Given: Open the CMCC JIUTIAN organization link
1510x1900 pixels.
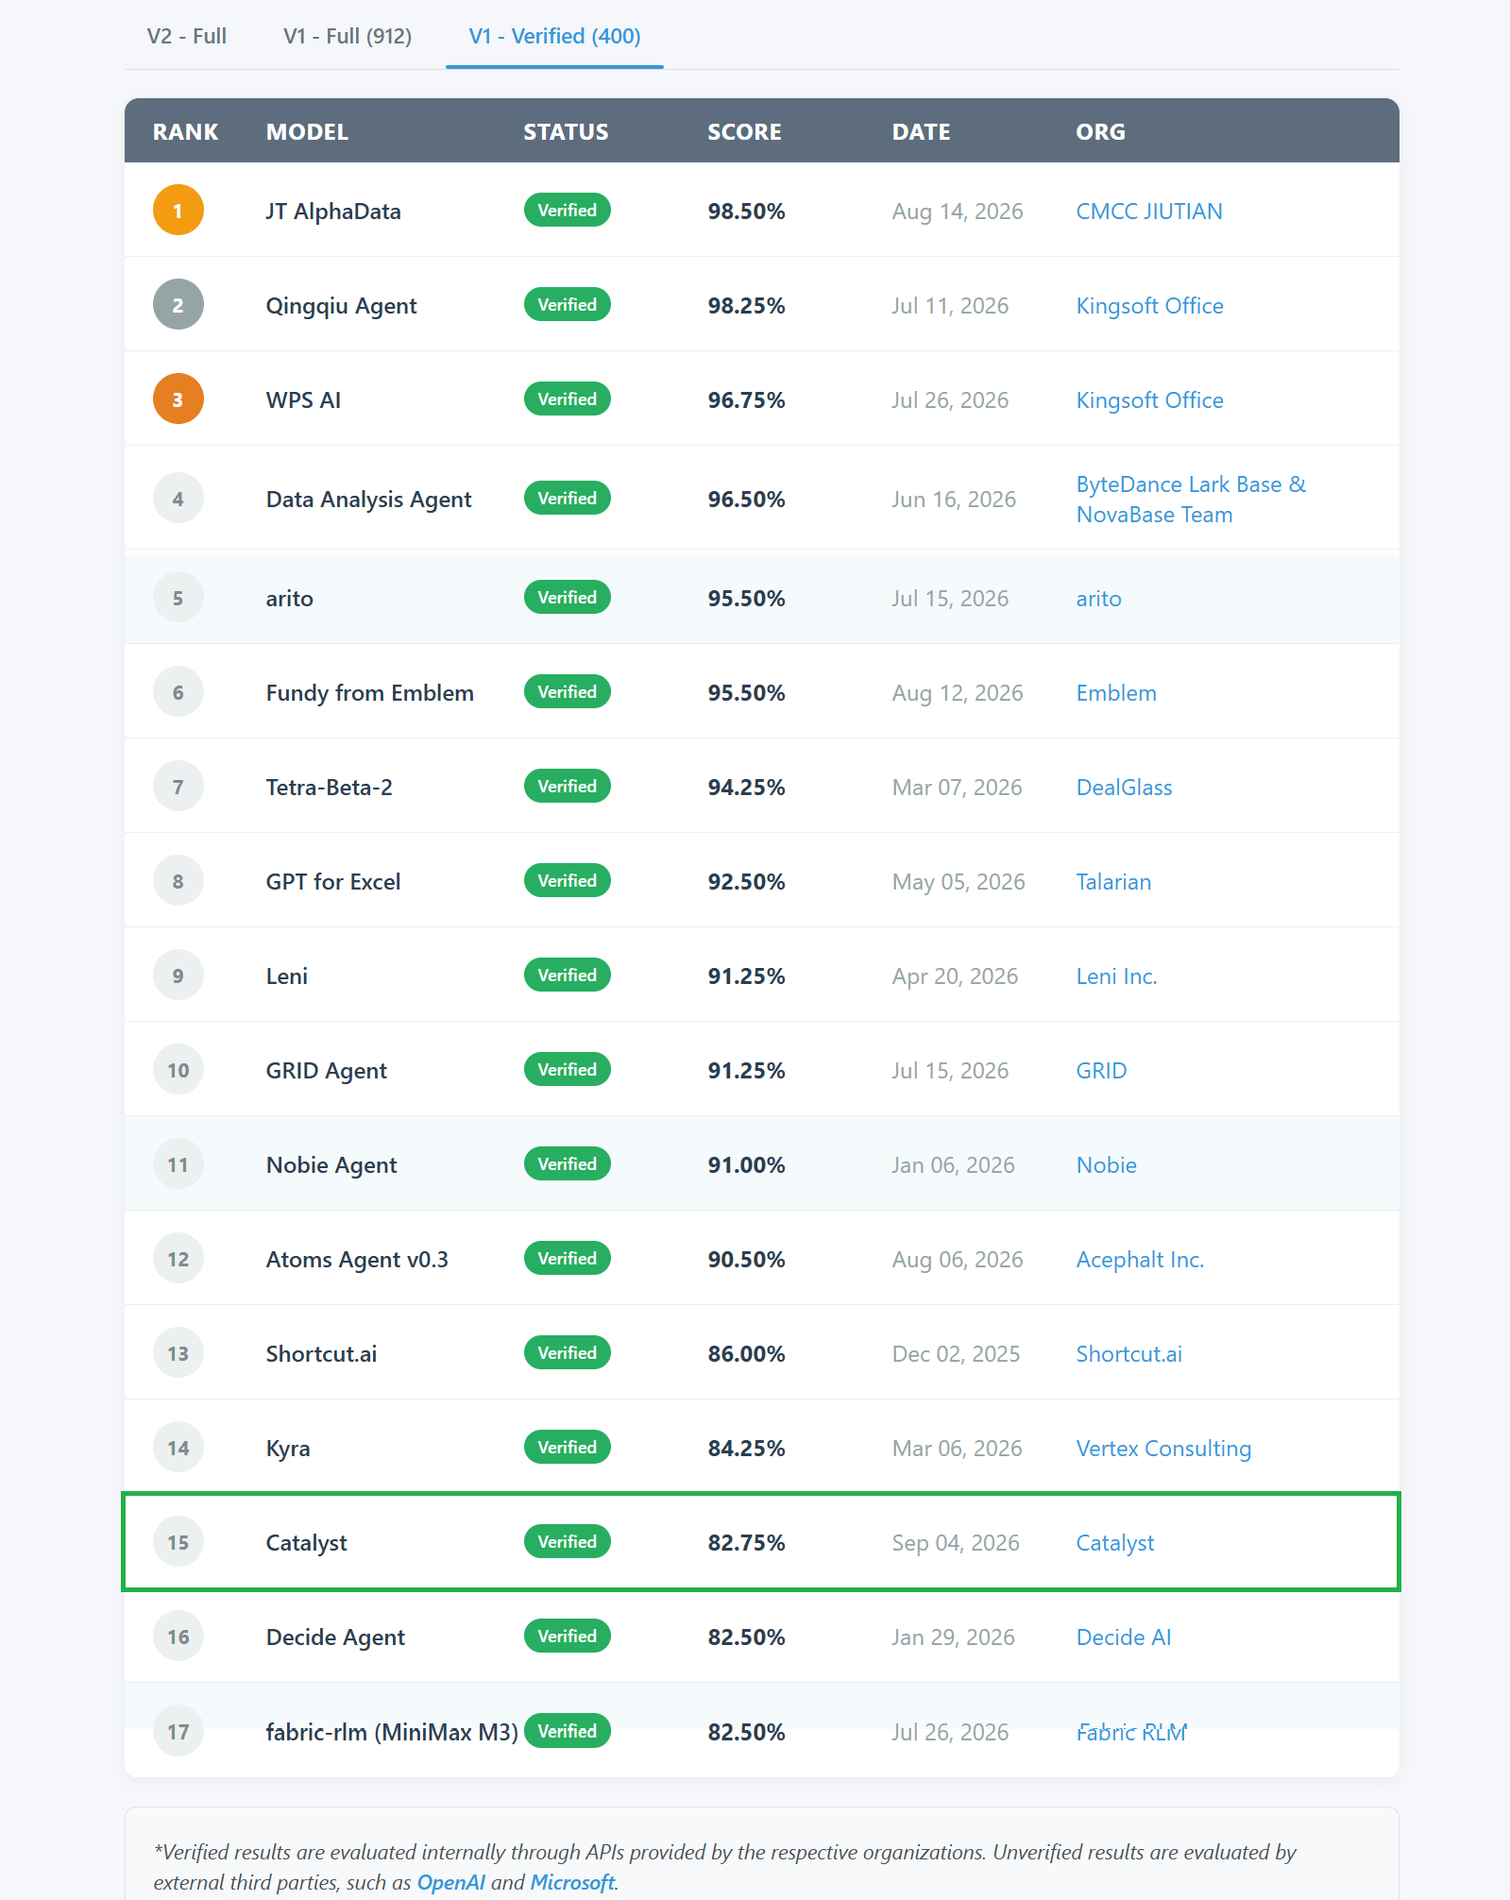Looking at the screenshot, I should (x=1149, y=212).
